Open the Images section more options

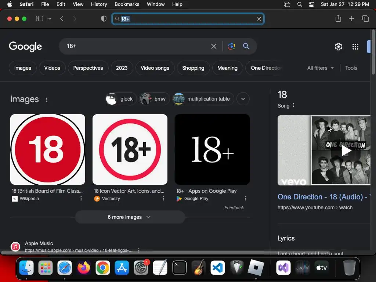(x=47, y=100)
